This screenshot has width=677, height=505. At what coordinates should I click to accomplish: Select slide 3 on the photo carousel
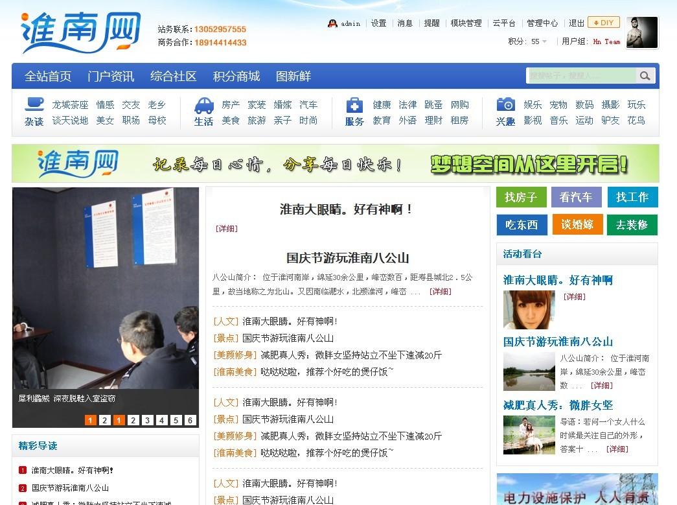coord(147,420)
